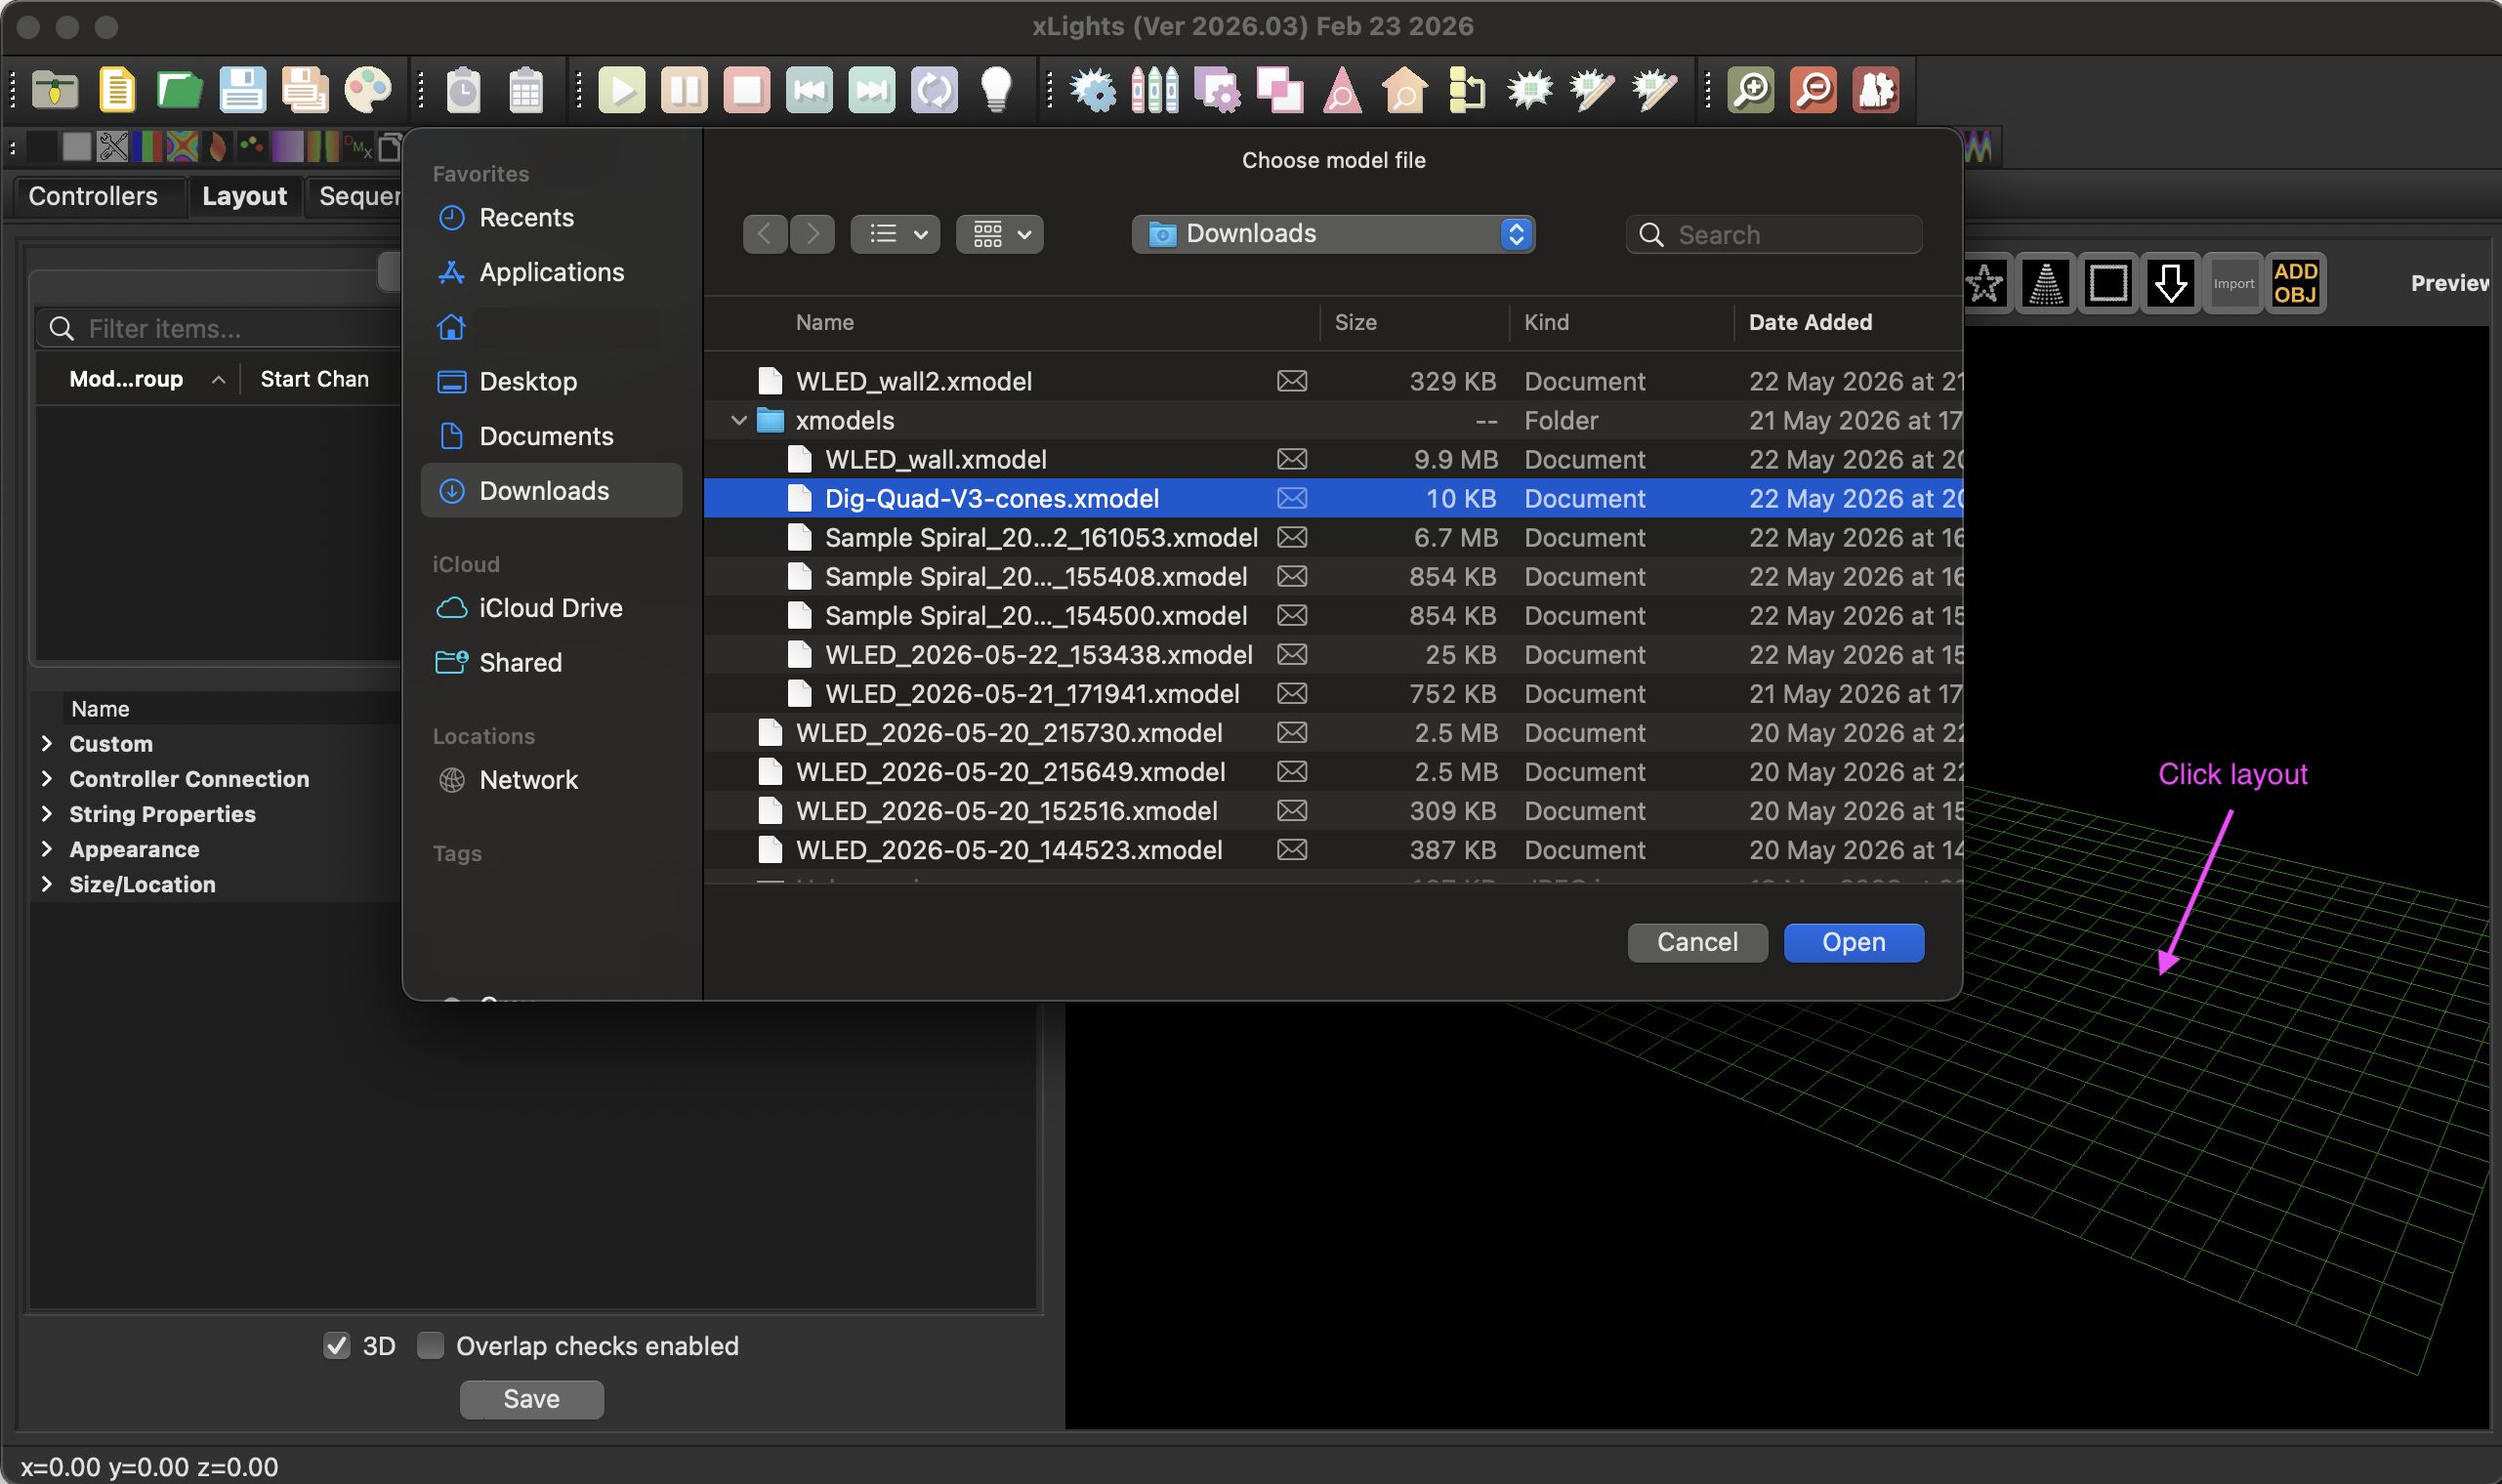Switch to the Controllers tab
Image resolution: width=2502 pixels, height=1484 pixels.
coord(93,196)
